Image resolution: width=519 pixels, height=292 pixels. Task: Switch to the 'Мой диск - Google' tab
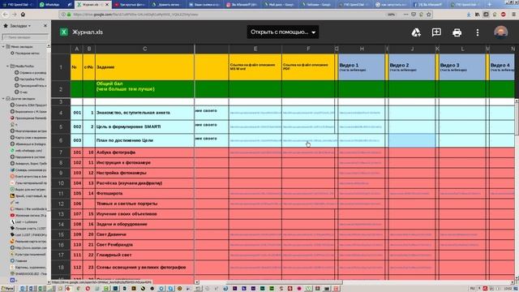pyautogui.click(x=279, y=5)
